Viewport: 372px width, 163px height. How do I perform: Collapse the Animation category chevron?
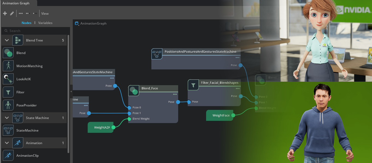(7, 143)
